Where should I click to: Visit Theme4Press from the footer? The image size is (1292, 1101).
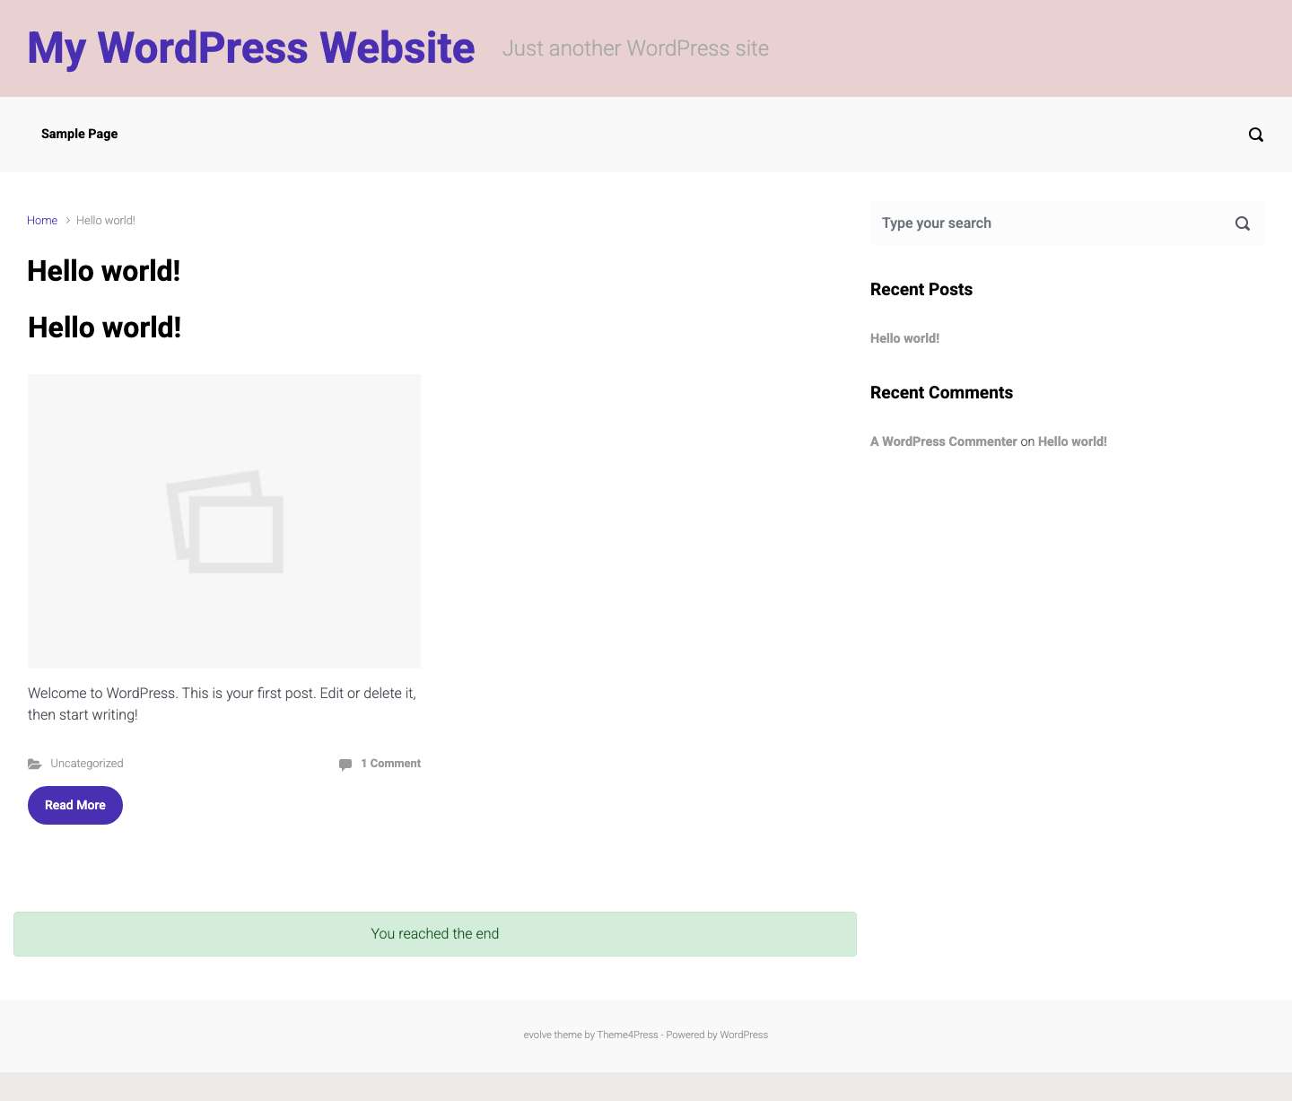pos(627,1035)
